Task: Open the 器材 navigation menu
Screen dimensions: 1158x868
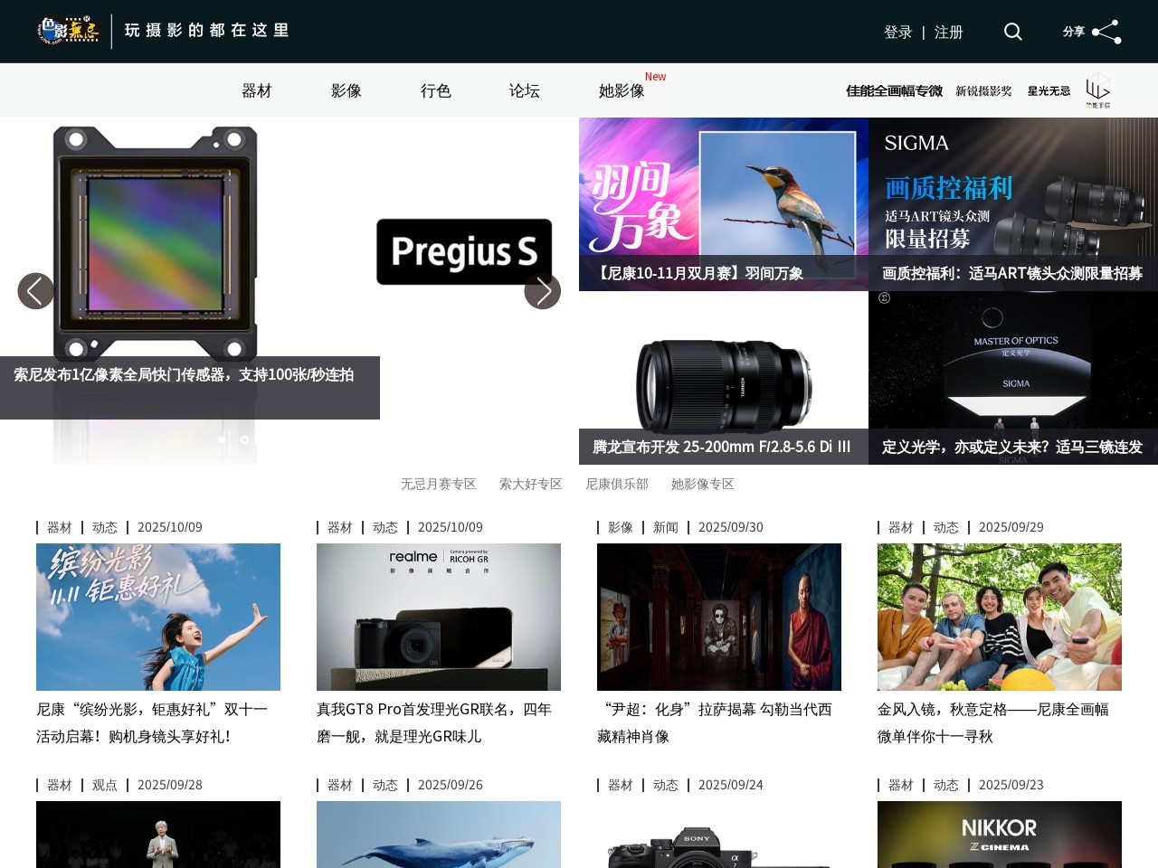Action: (x=257, y=90)
